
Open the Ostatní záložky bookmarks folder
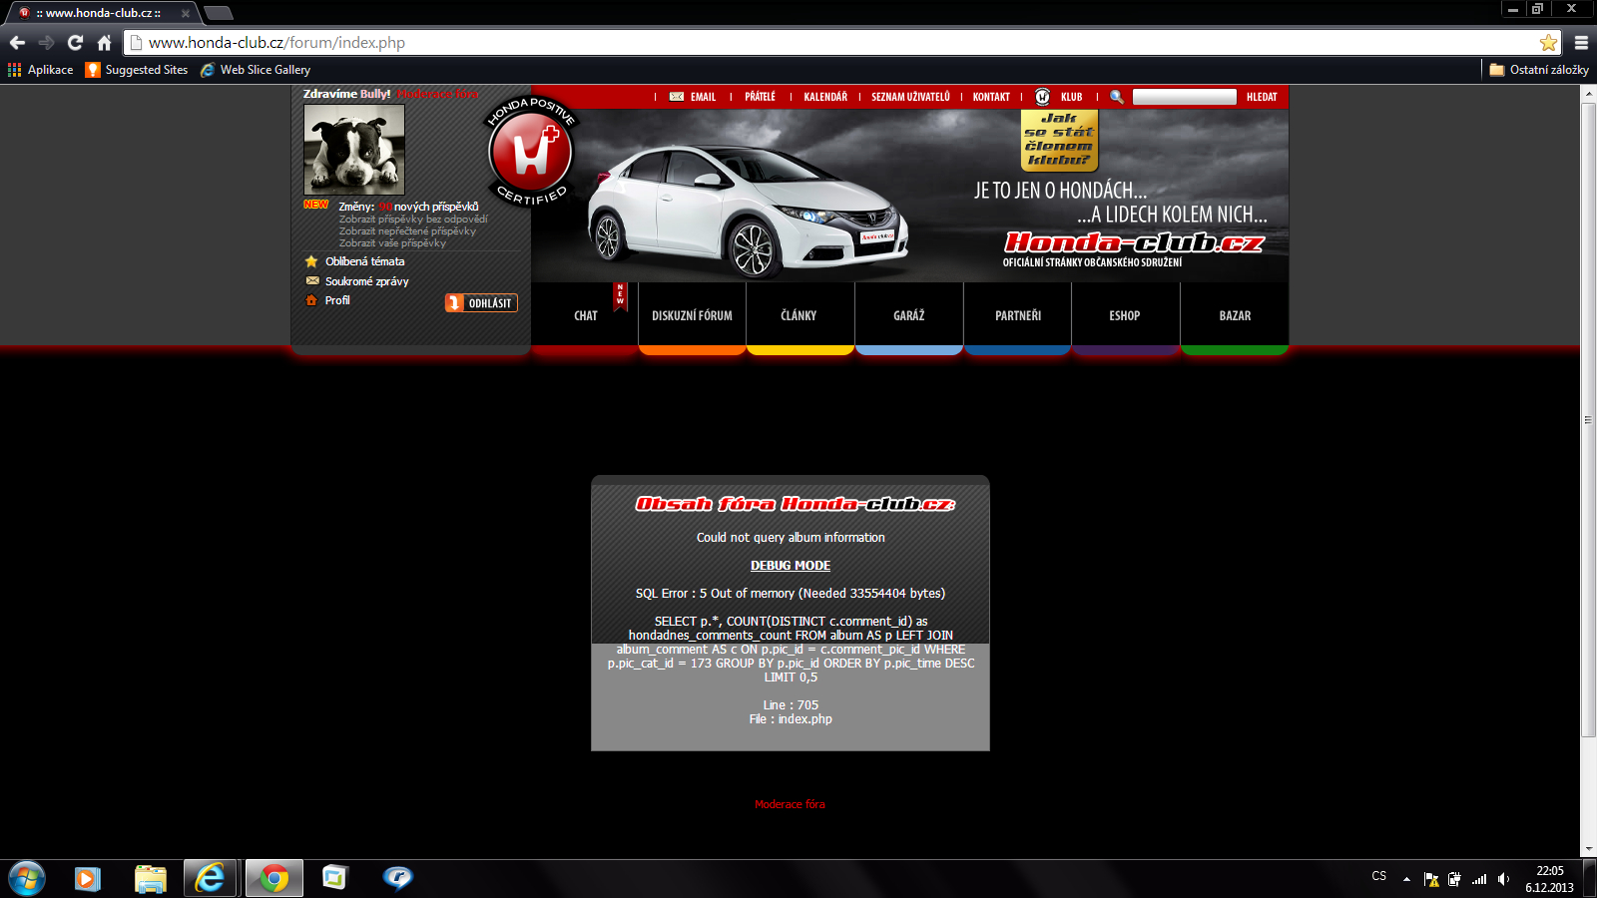(1538, 70)
